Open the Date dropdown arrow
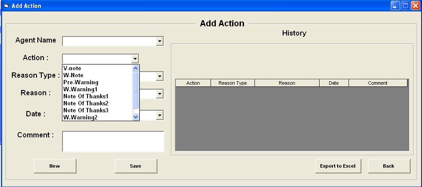The width and height of the screenshot is (422, 187). [160, 115]
